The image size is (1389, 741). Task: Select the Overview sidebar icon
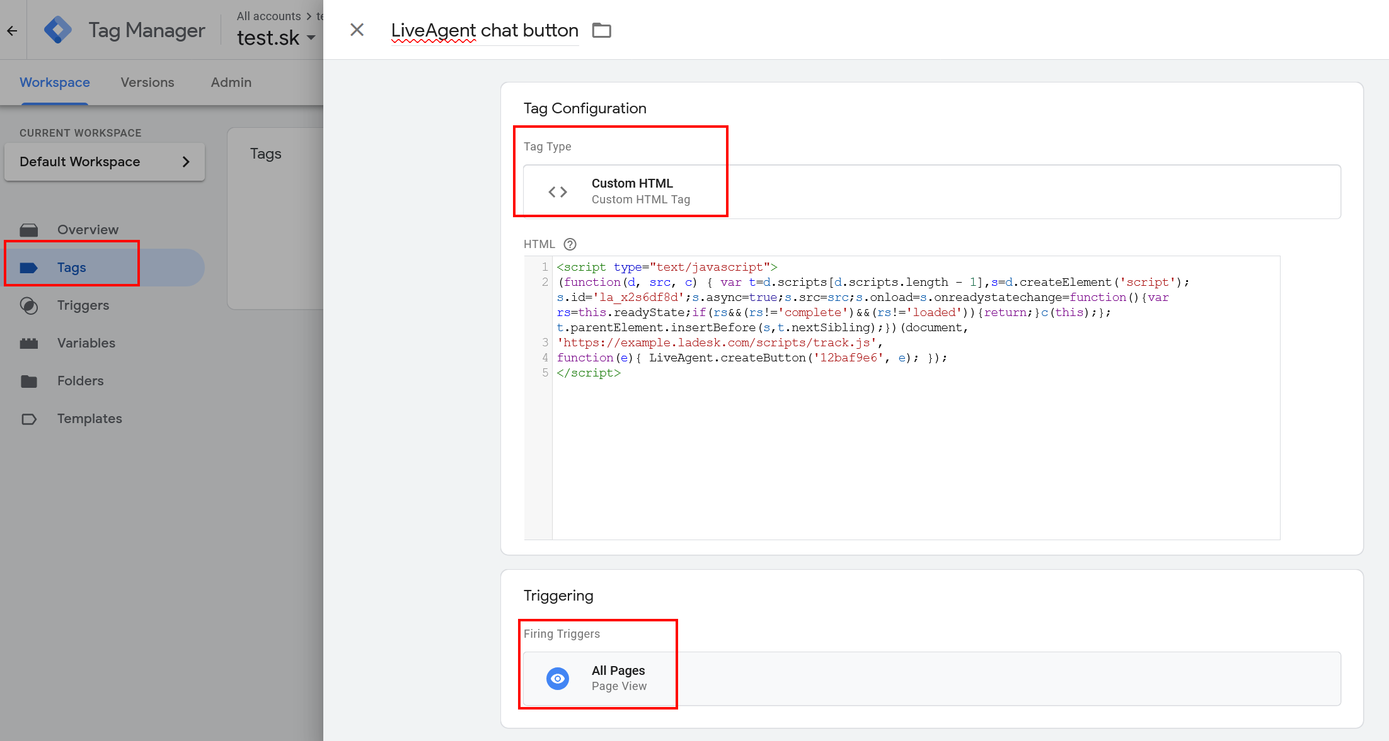coord(29,230)
